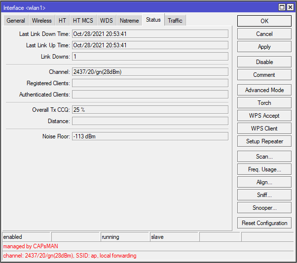Viewport: 297px width, 263px height.
Task: Click the Reset Configuration button
Action: coord(264,223)
